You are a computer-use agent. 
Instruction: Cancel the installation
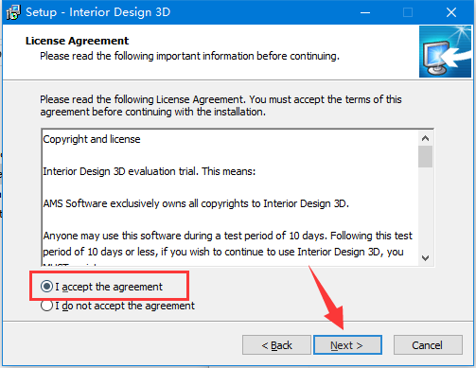pyautogui.click(x=428, y=345)
